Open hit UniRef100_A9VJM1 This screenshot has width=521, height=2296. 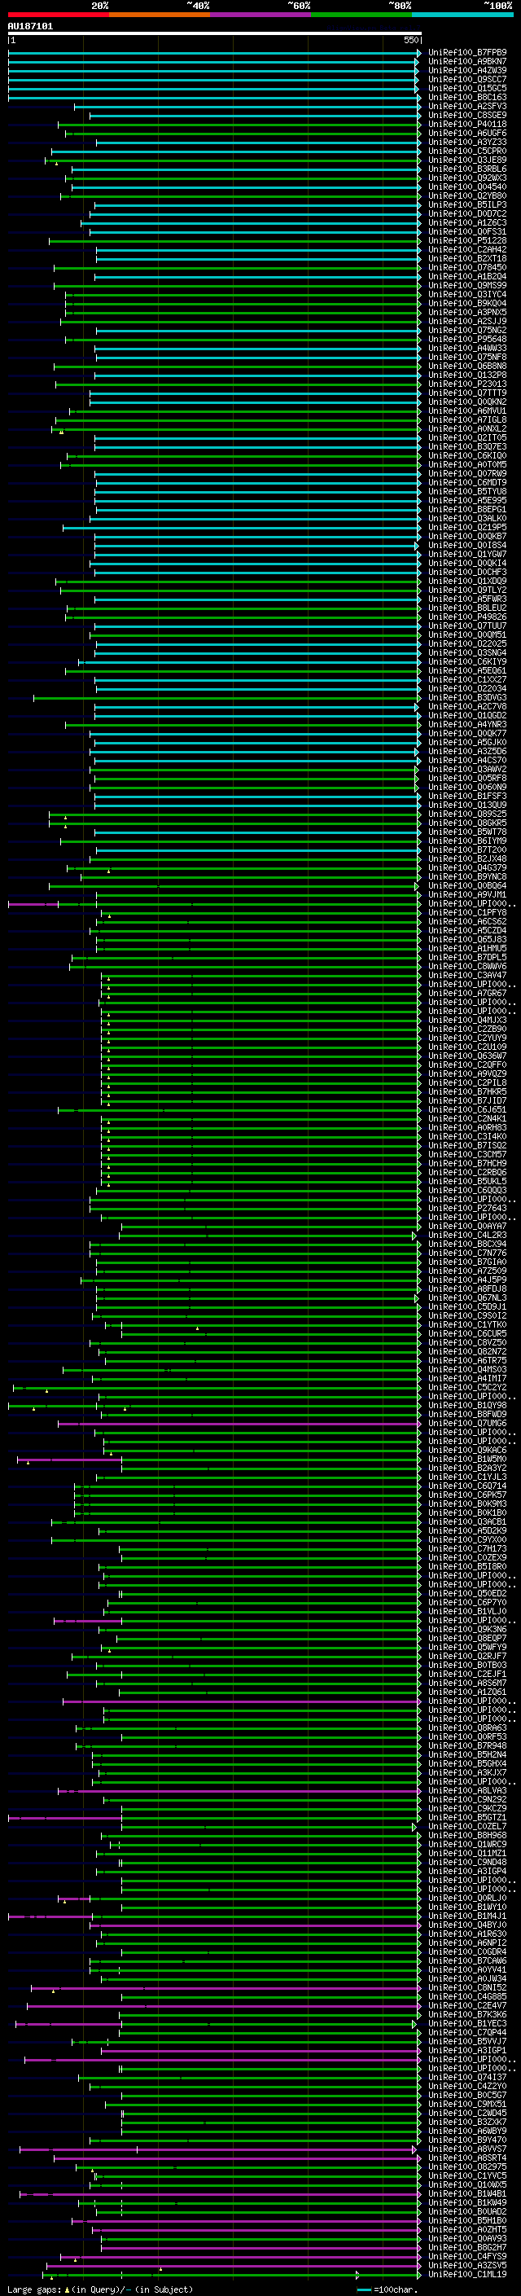467,895
